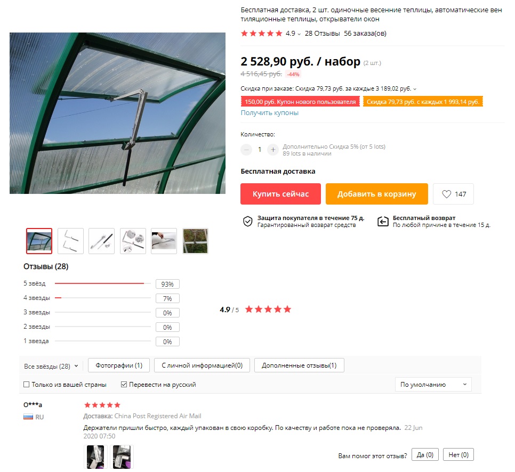Screen dimensions: 515x472
Task: Open the 'Все звёзды (28)' filter dropdown
Action: pos(51,366)
